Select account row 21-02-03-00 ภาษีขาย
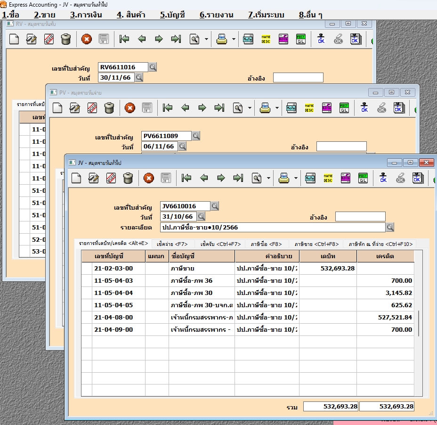Screen dimensions: 437x425 click(248, 268)
